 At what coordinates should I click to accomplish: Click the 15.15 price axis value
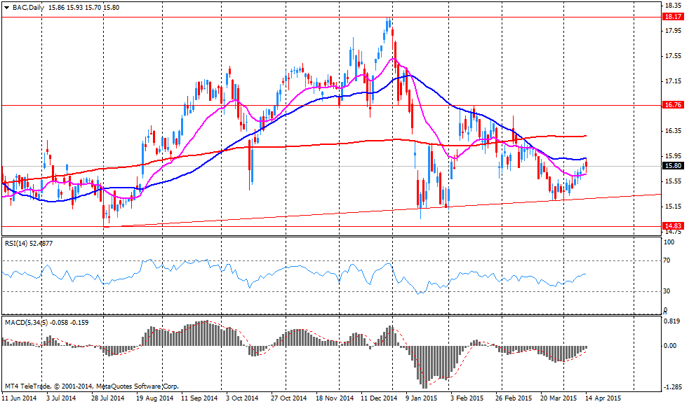tap(673, 206)
